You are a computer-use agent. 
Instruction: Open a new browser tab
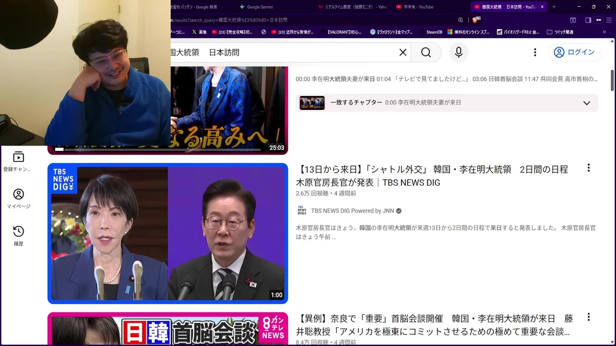554,7
